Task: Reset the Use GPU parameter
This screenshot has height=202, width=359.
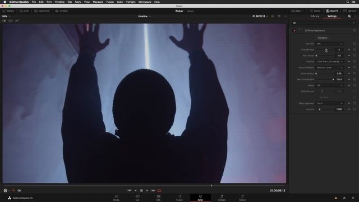Action: pyautogui.click(x=355, y=44)
